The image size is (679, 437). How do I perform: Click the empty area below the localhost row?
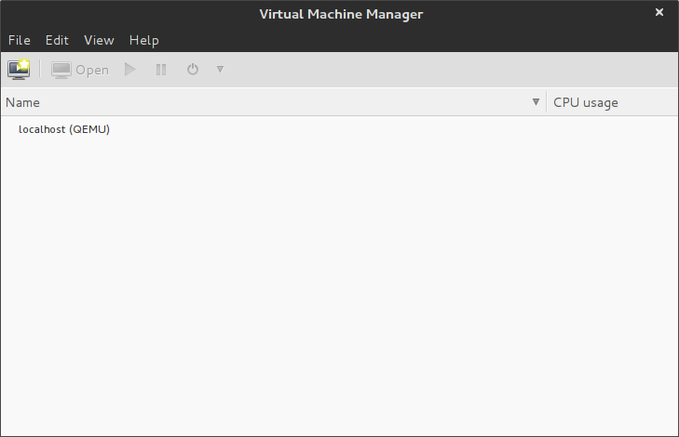pyautogui.click(x=339, y=279)
